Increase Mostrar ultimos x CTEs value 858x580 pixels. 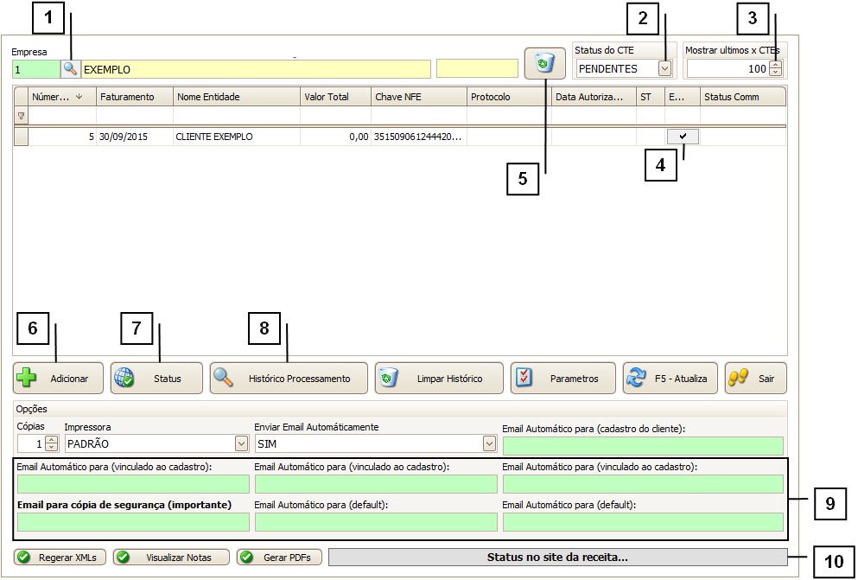tap(775, 65)
